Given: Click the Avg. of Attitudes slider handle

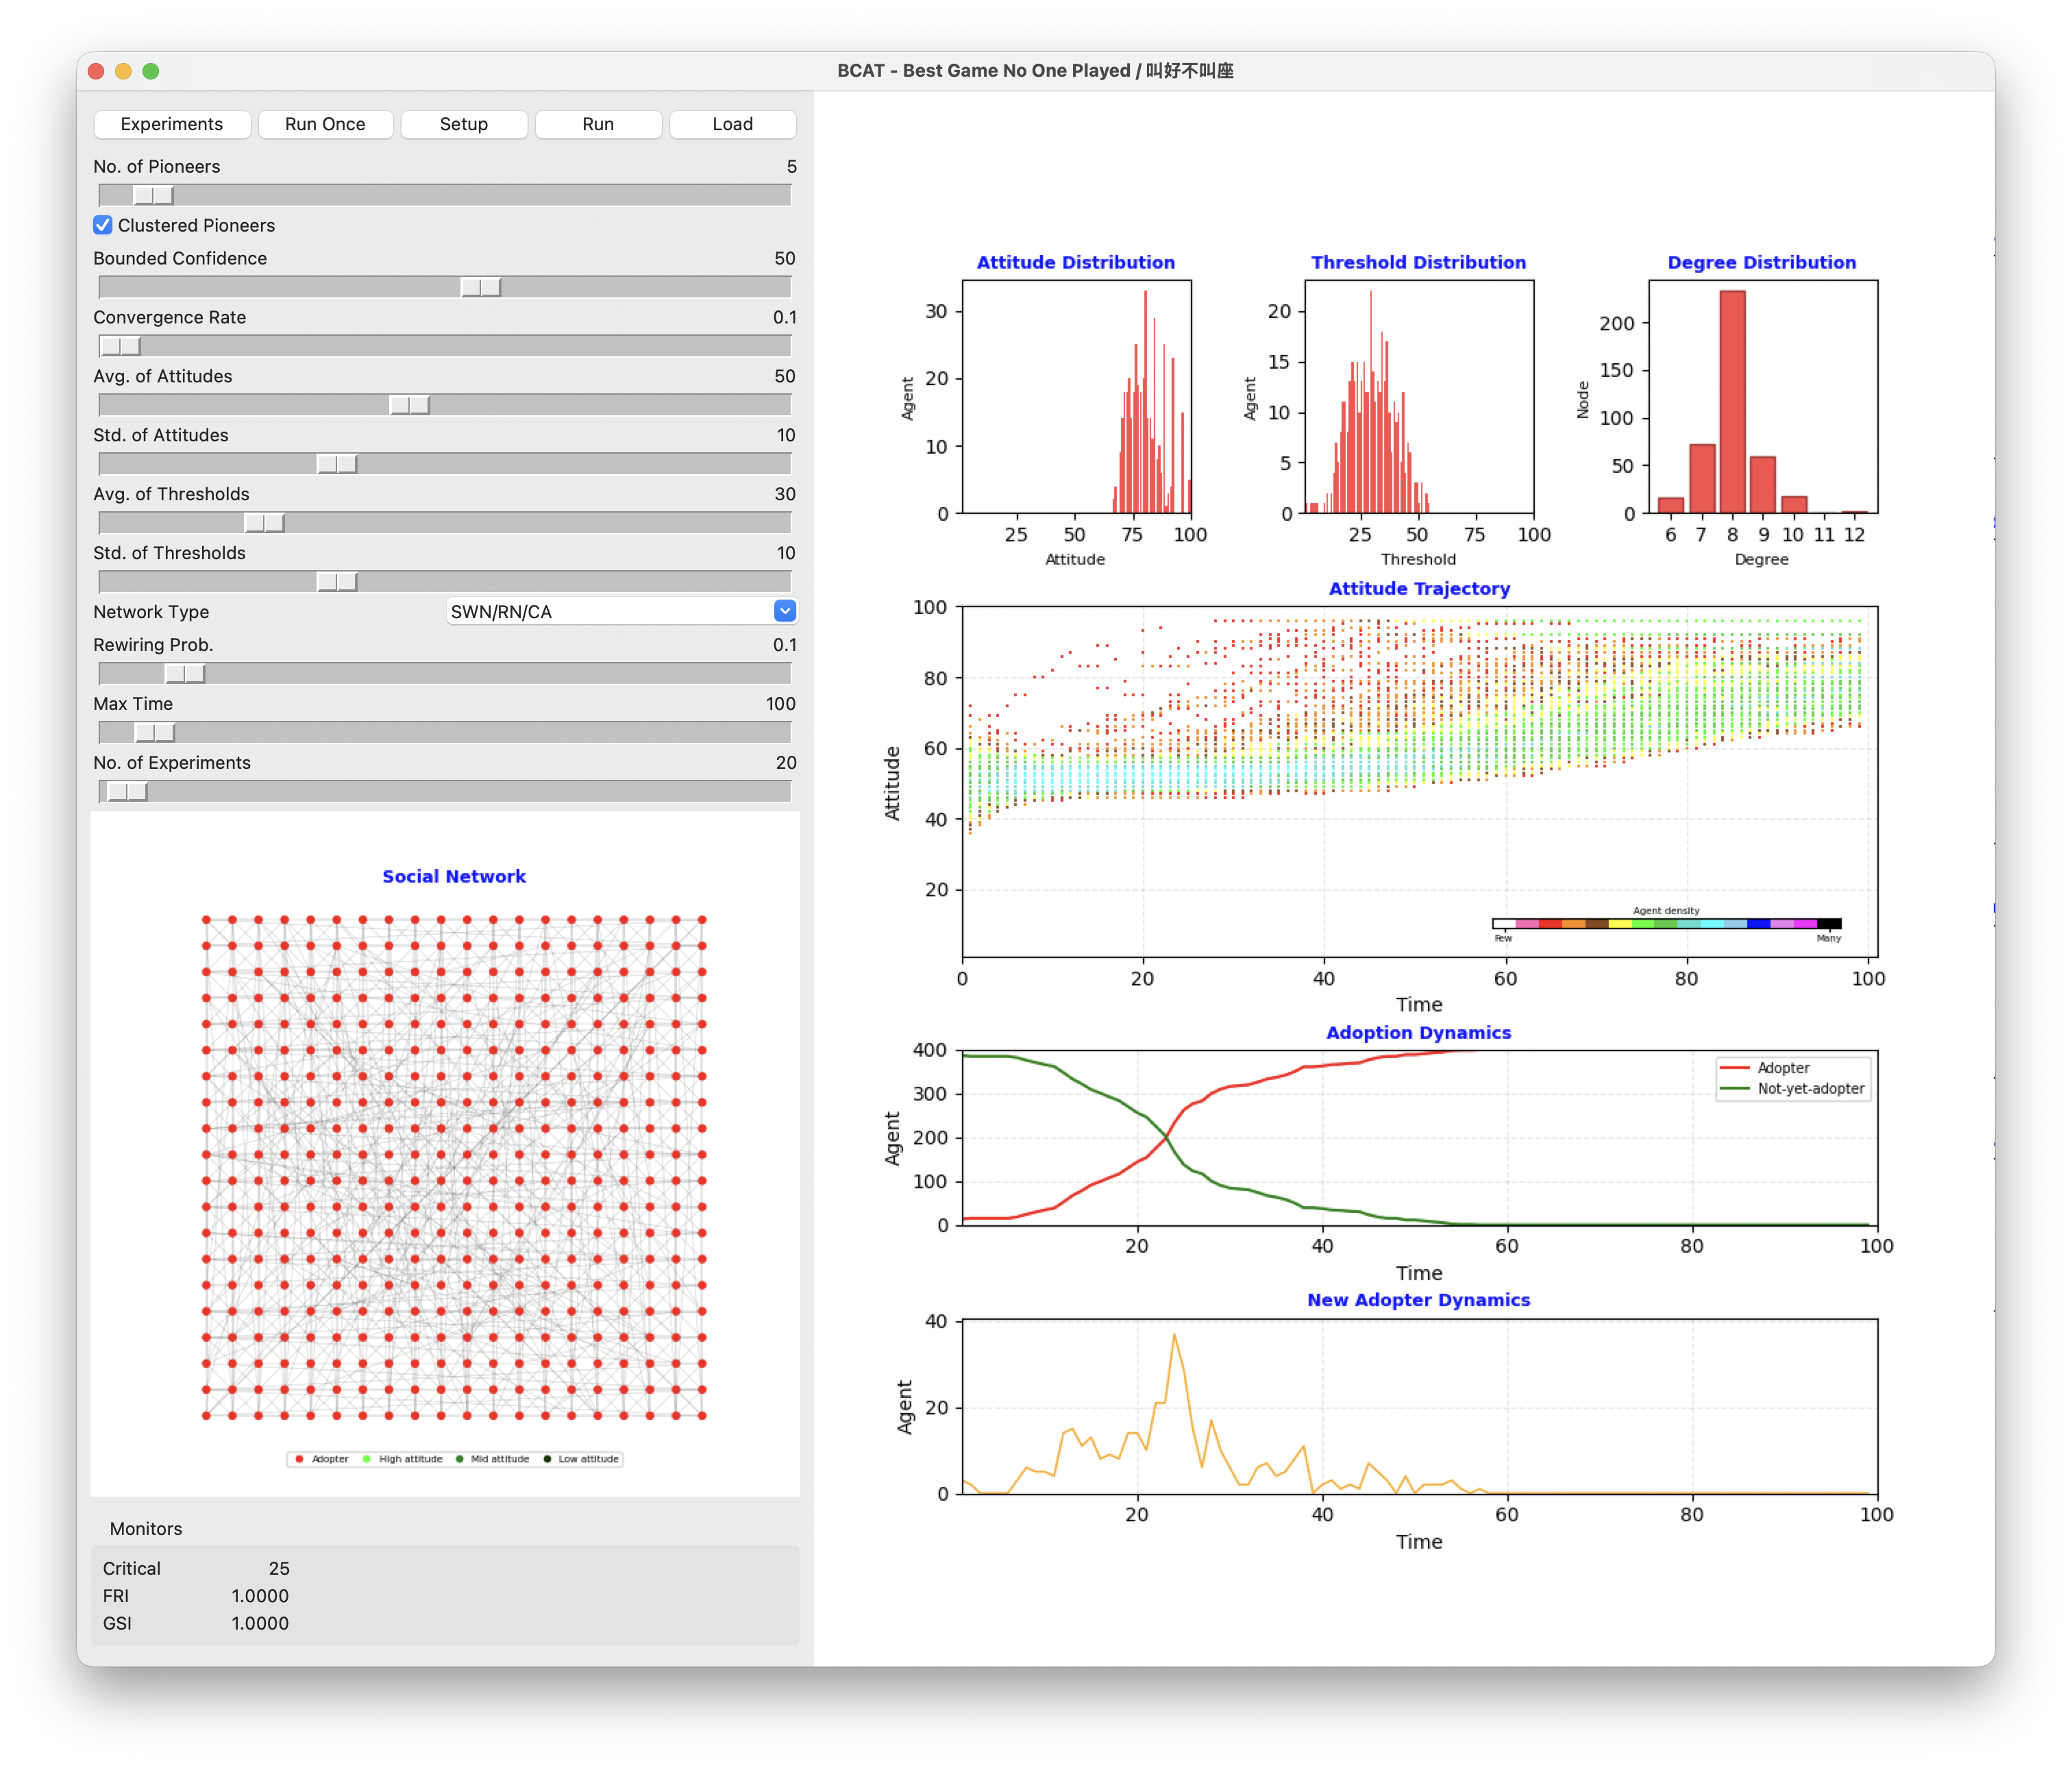Looking at the screenshot, I should (x=410, y=405).
